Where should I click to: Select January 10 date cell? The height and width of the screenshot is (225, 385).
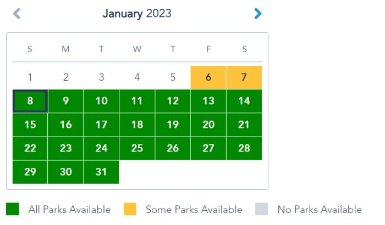click(x=101, y=101)
